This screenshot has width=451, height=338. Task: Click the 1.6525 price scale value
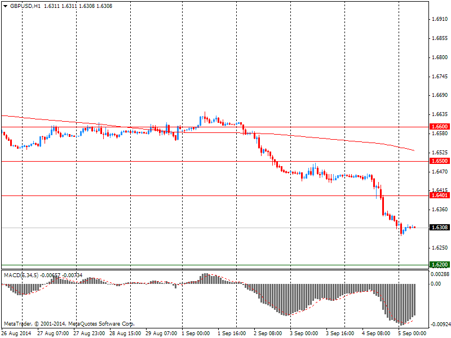440,153
